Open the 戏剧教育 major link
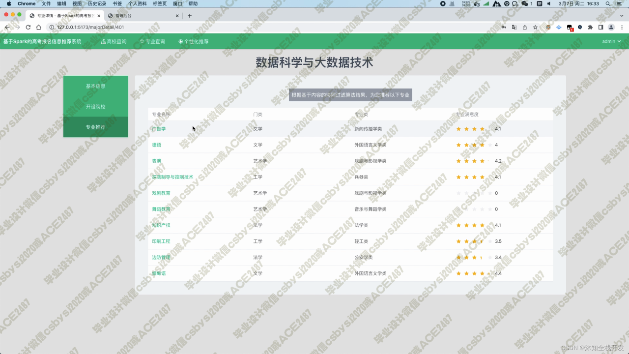The height and width of the screenshot is (354, 629). coord(161,193)
